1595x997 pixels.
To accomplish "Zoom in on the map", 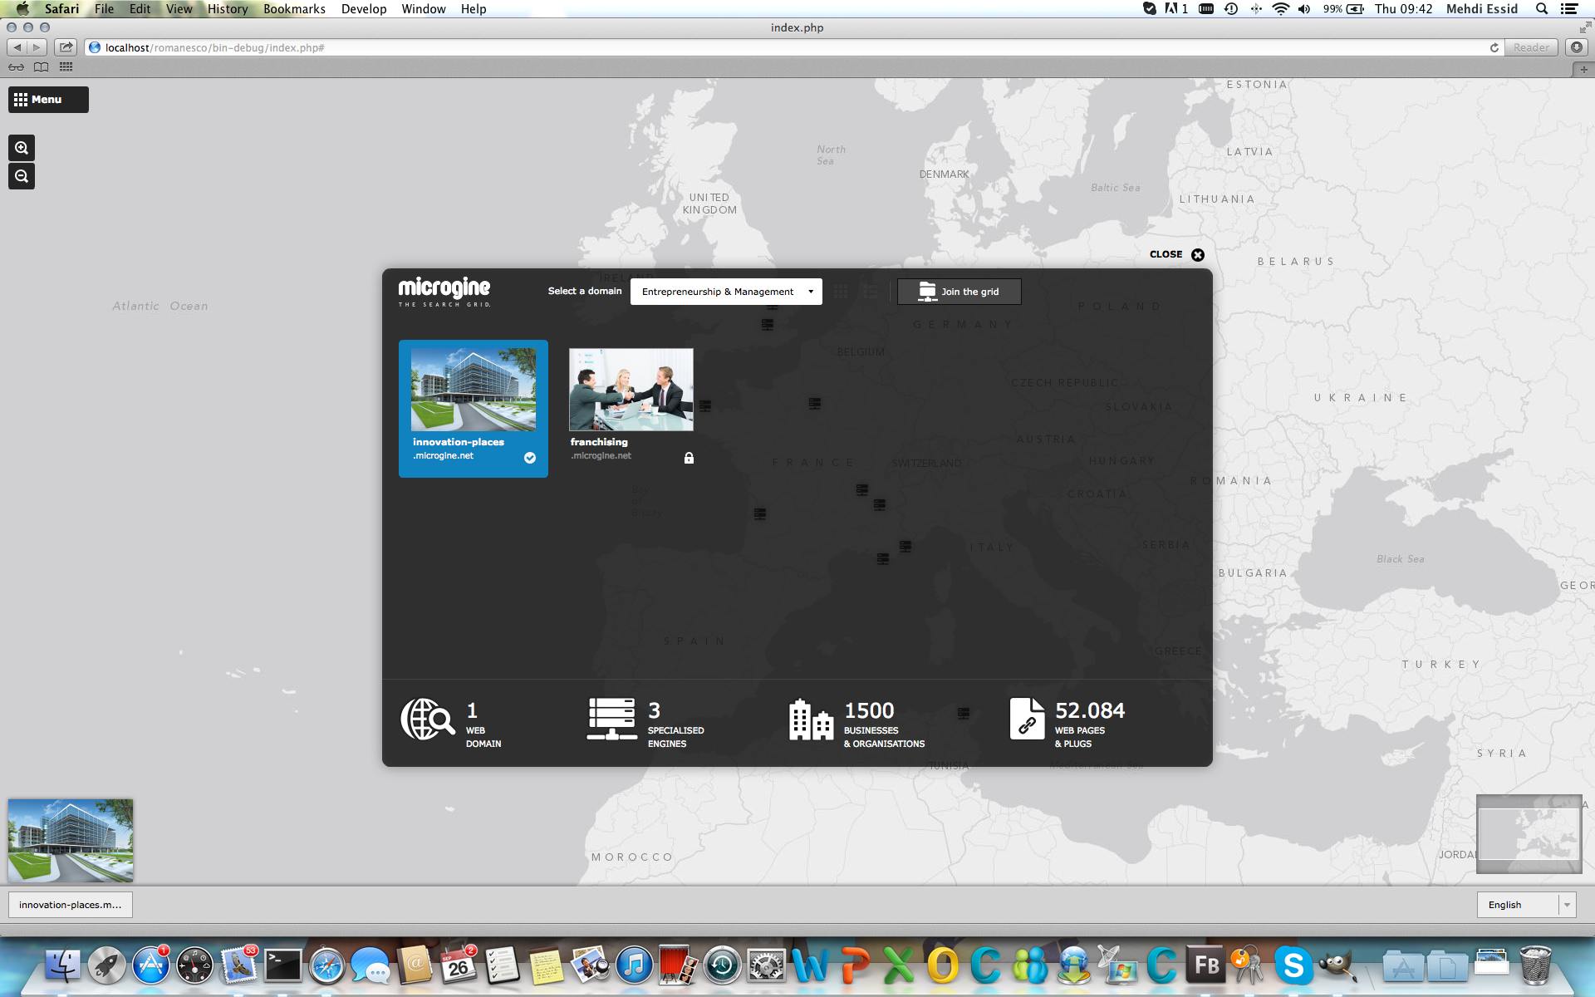I will point(22,148).
